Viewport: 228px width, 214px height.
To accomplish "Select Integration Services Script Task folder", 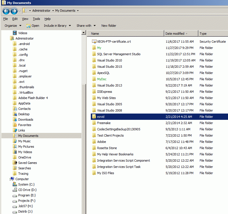I will tap(116, 166).
